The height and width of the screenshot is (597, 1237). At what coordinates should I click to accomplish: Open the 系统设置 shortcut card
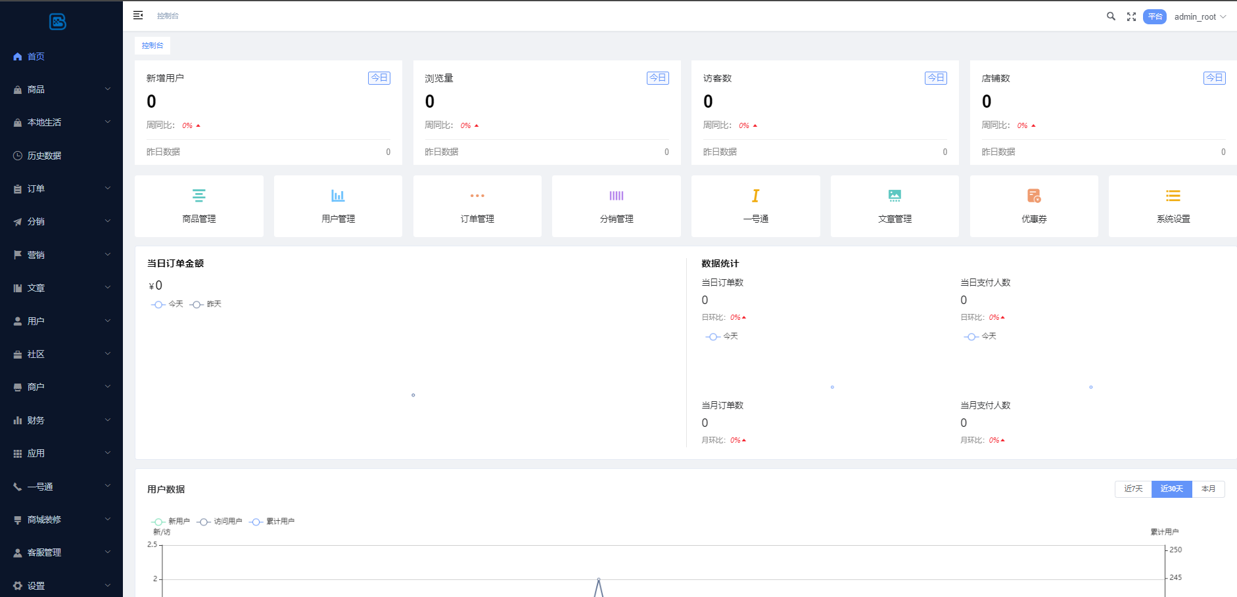point(1173,206)
